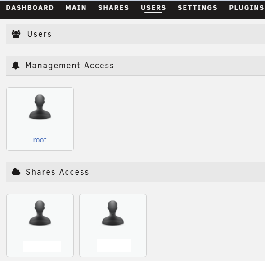The image size is (265, 261).
Task: Go to the Shares tab
Action: 113,8
